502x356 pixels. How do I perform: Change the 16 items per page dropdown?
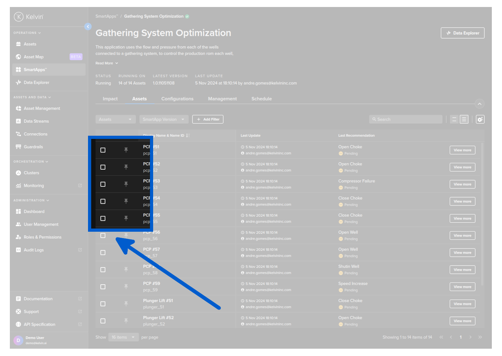[x=123, y=337]
